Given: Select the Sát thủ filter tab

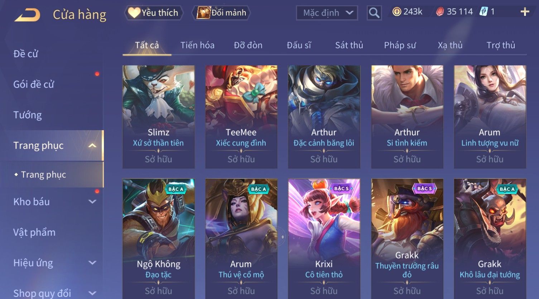Looking at the screenshot, I should [x=349, y=45].
